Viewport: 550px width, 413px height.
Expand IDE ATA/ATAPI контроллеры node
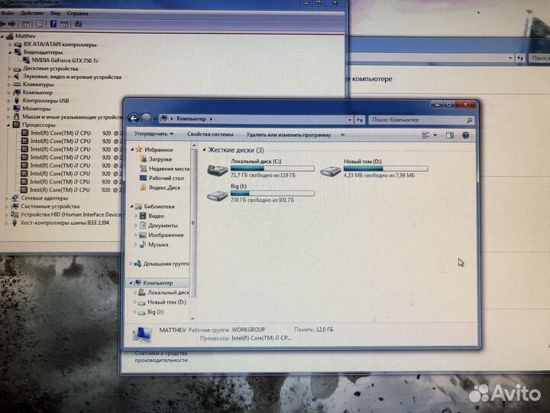tap(10, 44)
